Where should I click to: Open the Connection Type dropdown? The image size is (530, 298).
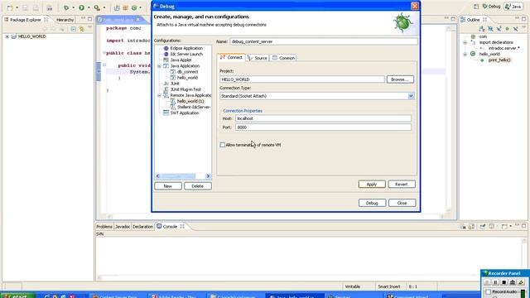(x=411, y=96)
